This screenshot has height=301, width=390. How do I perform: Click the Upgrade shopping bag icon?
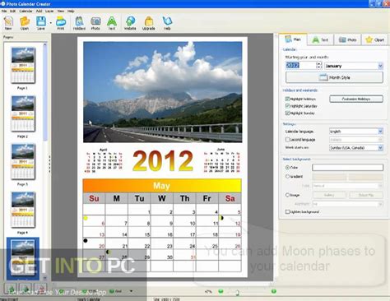149,22
